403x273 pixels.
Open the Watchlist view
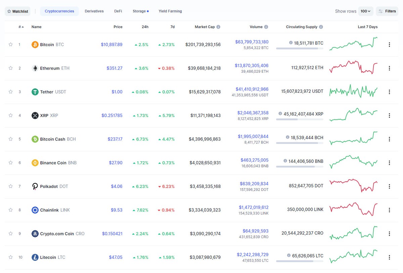point(17,11)
